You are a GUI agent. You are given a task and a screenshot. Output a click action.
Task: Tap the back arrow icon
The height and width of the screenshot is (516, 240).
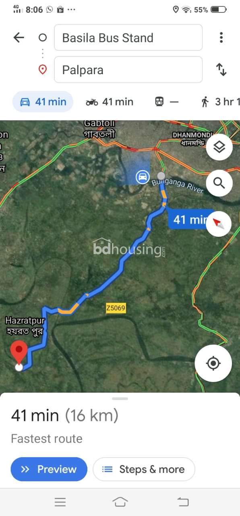[x=19, y=37]
